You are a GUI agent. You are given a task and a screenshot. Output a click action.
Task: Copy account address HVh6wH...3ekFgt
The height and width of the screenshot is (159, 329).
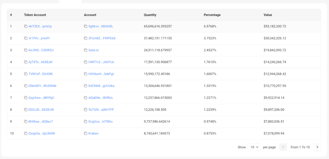point(85,74)
